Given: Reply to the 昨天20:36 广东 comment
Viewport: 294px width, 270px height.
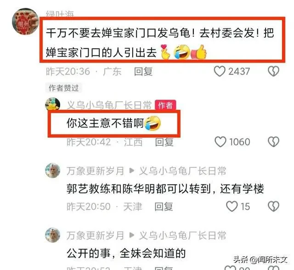Looking at the screenshot, I should 143,72.
